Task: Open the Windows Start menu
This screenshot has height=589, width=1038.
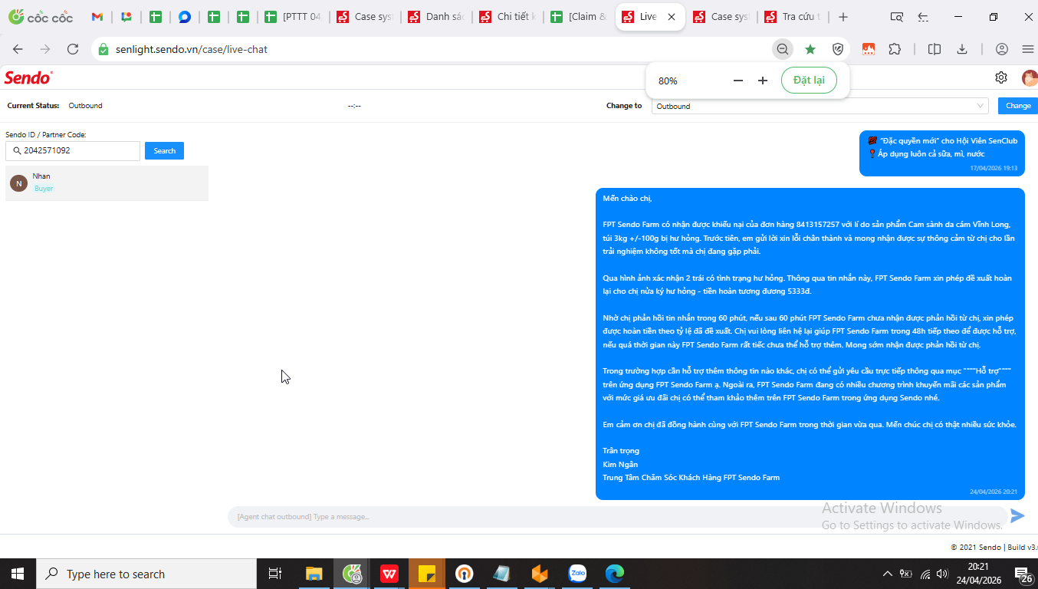Action: coord(18,574)
